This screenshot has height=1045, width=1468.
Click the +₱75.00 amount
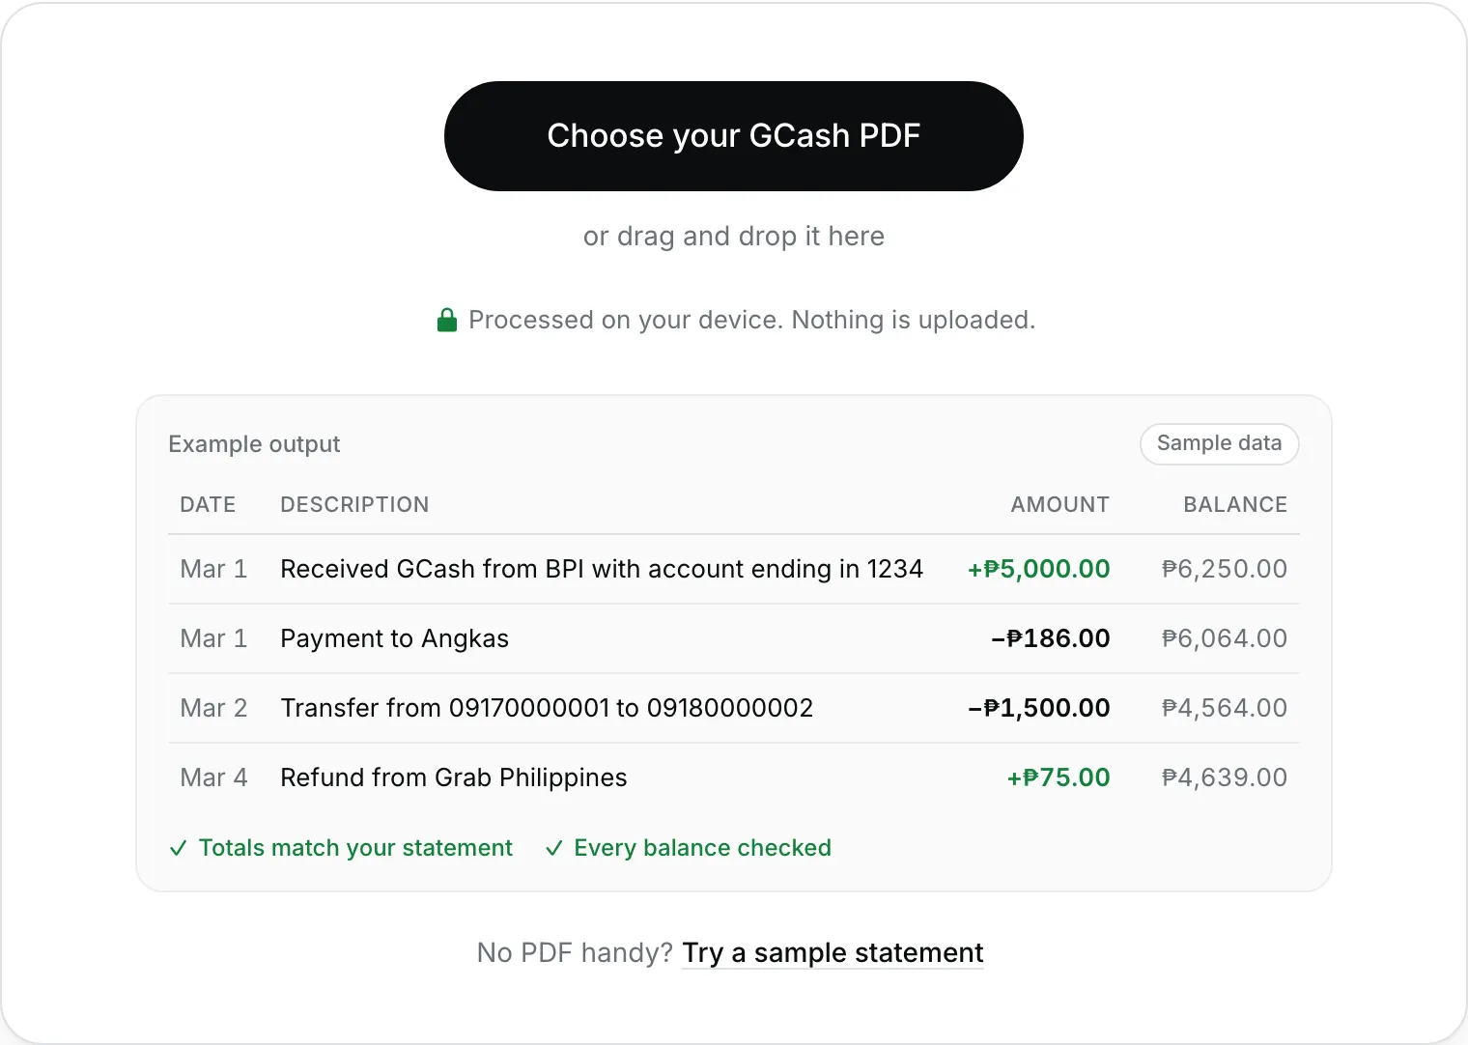(x=1059, y=777)
